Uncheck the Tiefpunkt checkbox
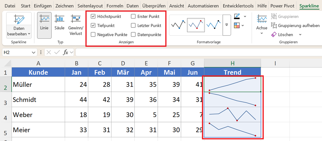Image resolution: width=322 pixels, height=141 pixels. 93,26
